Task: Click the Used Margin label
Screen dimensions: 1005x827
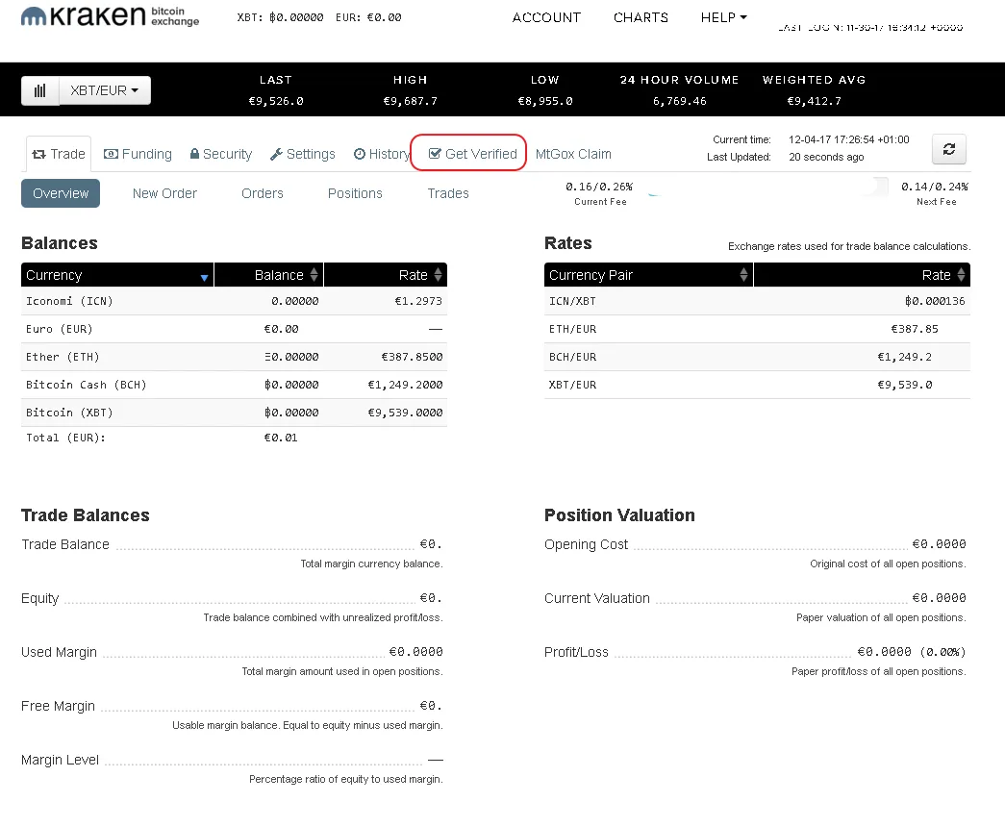Action: coord(59,652)
